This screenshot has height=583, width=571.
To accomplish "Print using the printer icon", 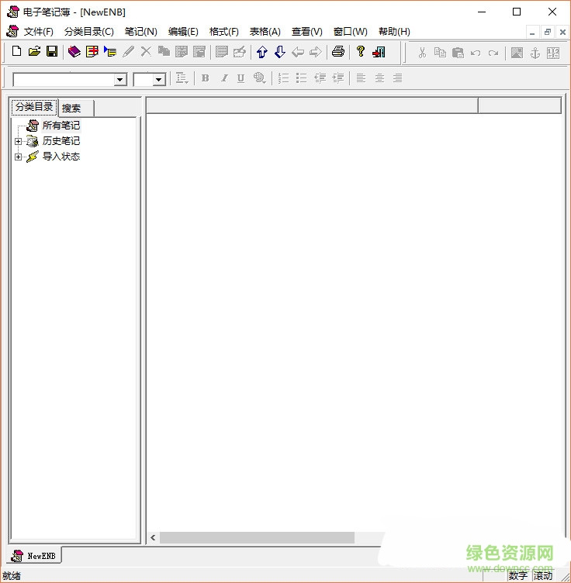I will click(x=338, y=51).
